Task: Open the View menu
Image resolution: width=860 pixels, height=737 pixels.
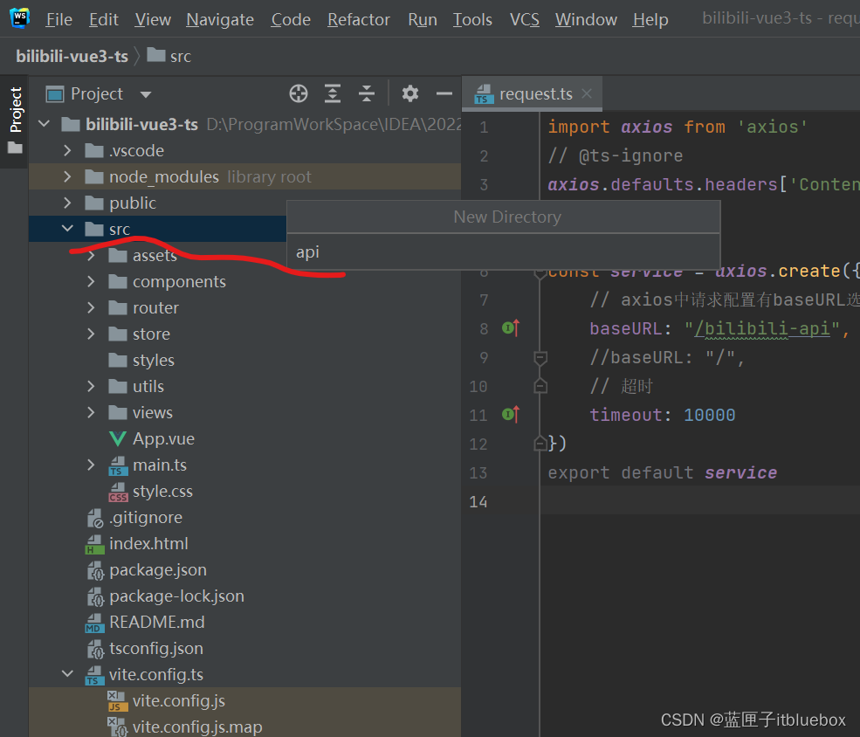Action: [153, 20]
